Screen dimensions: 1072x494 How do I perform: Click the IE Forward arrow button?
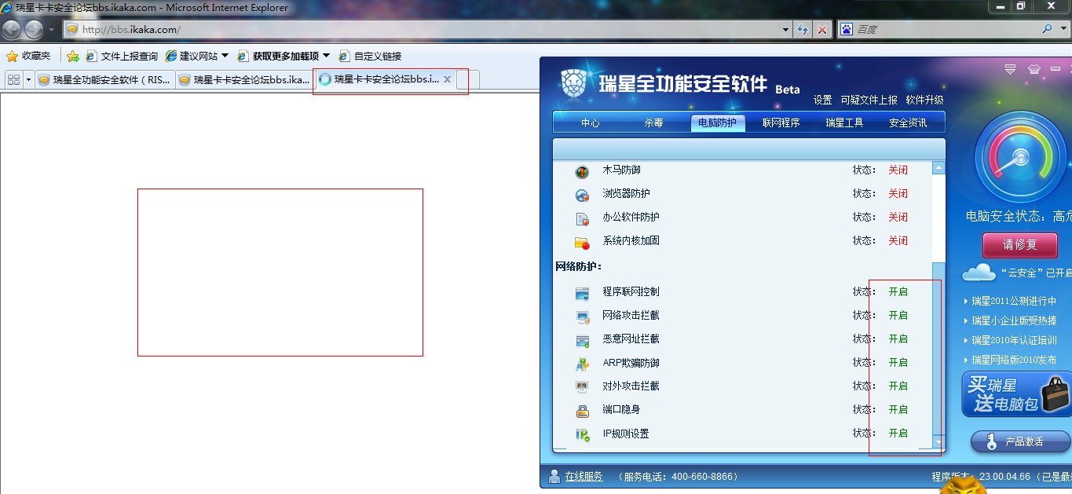point(34,29)
